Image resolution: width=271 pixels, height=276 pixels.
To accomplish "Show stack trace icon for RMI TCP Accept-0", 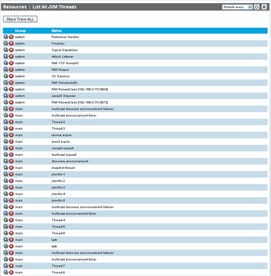I will 6,63.
